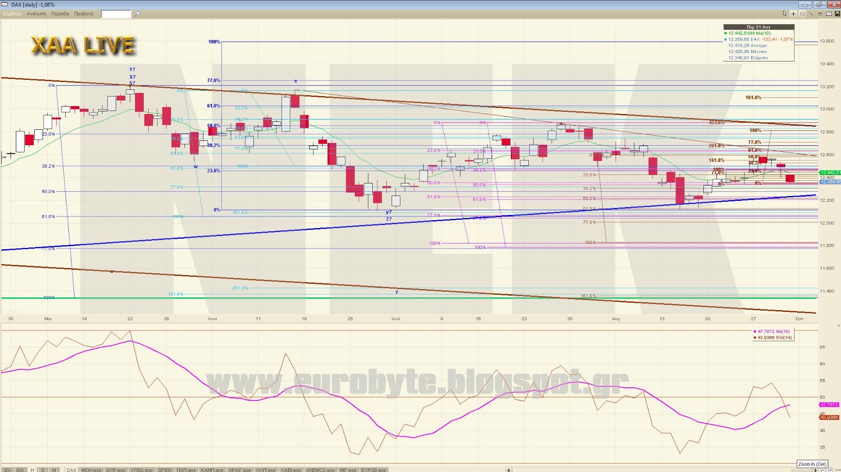Open the horizontal lines tool in toolbar

[820, 14]
